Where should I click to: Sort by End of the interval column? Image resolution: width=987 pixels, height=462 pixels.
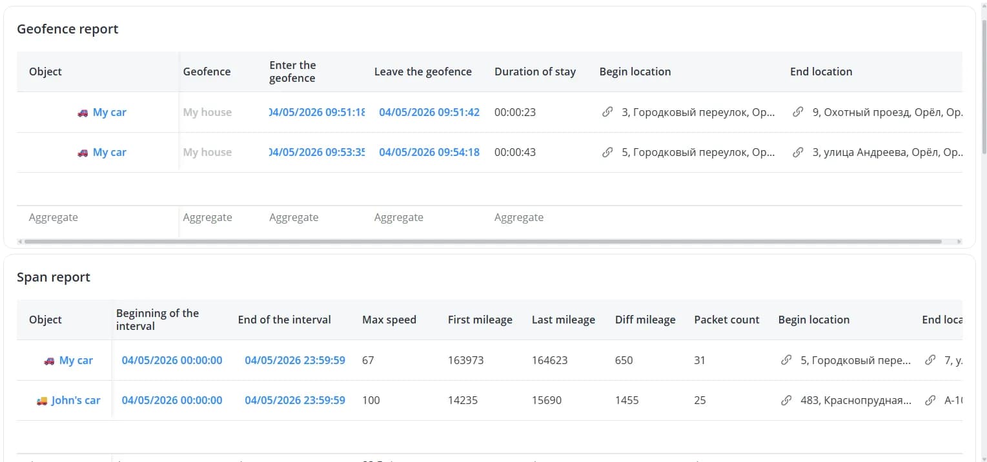[x=284, y=320]
